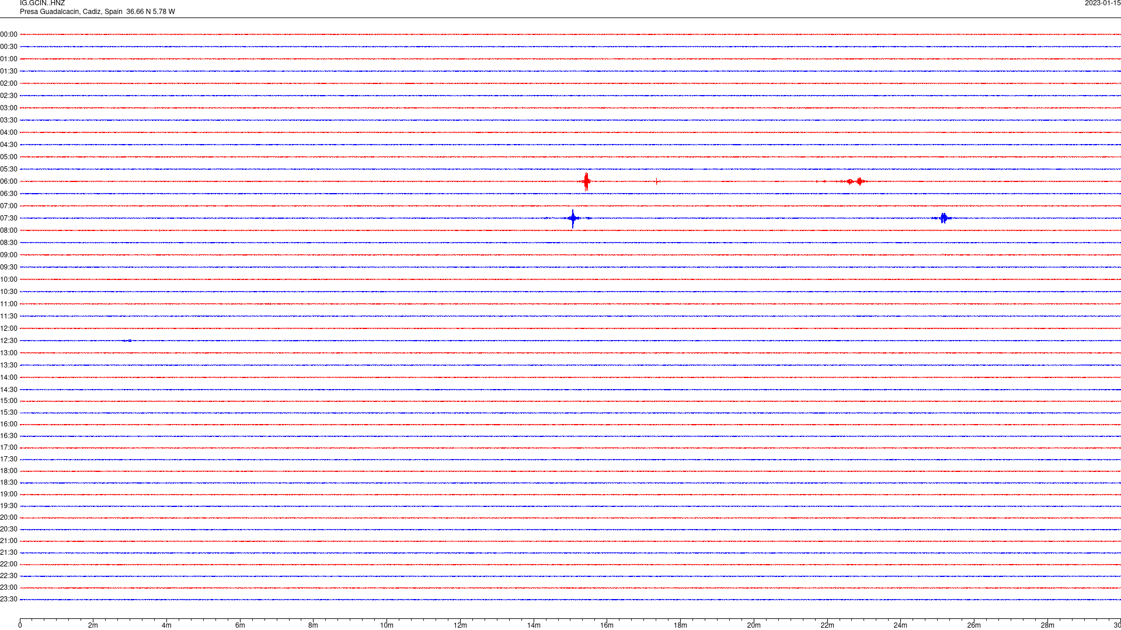This screenshot has height=630, width=1121.
Task: Select the 17:00 time label
Action: click(9, 447)
